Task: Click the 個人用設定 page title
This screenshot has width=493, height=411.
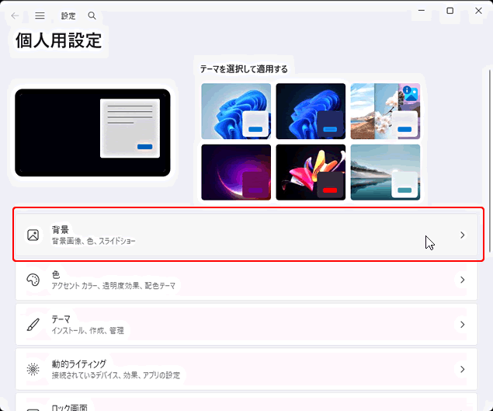Action: point(59,40)
